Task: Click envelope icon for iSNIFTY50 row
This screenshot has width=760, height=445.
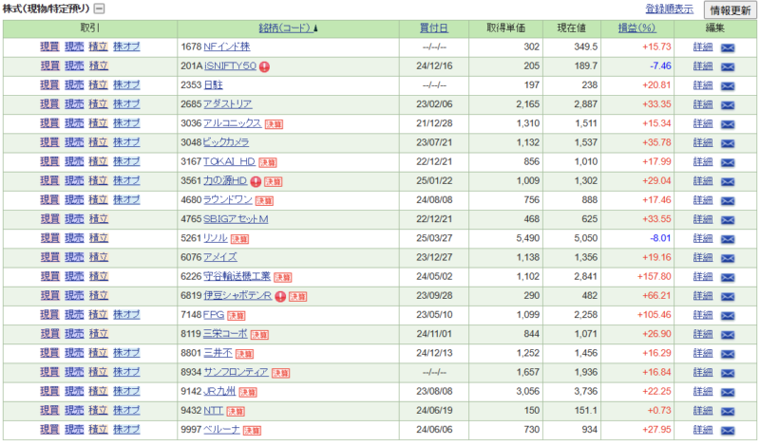Action: [728, 66]
